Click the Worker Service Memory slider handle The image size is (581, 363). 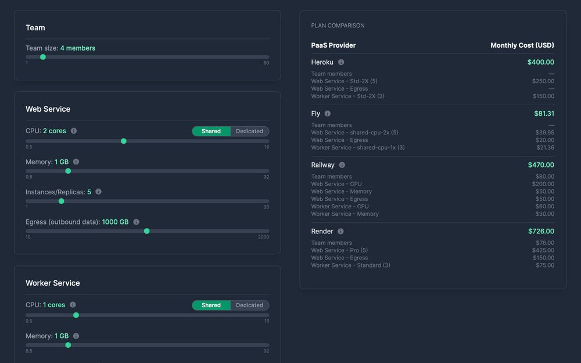tap(68, 345)
